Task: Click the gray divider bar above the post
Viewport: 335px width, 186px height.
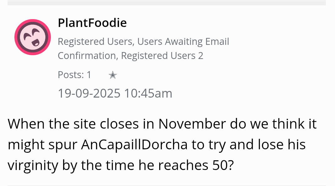Action: click(x=166, y=3)
